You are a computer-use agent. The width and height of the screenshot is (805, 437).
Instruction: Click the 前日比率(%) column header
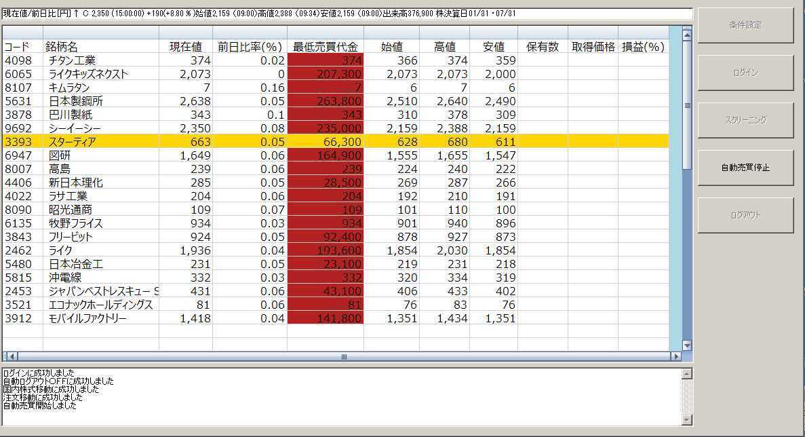(x=250, y=47)
